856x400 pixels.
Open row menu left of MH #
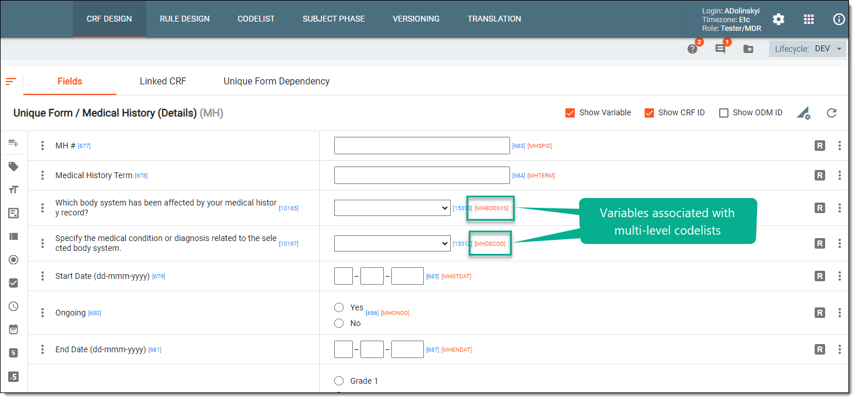point(43,146)
